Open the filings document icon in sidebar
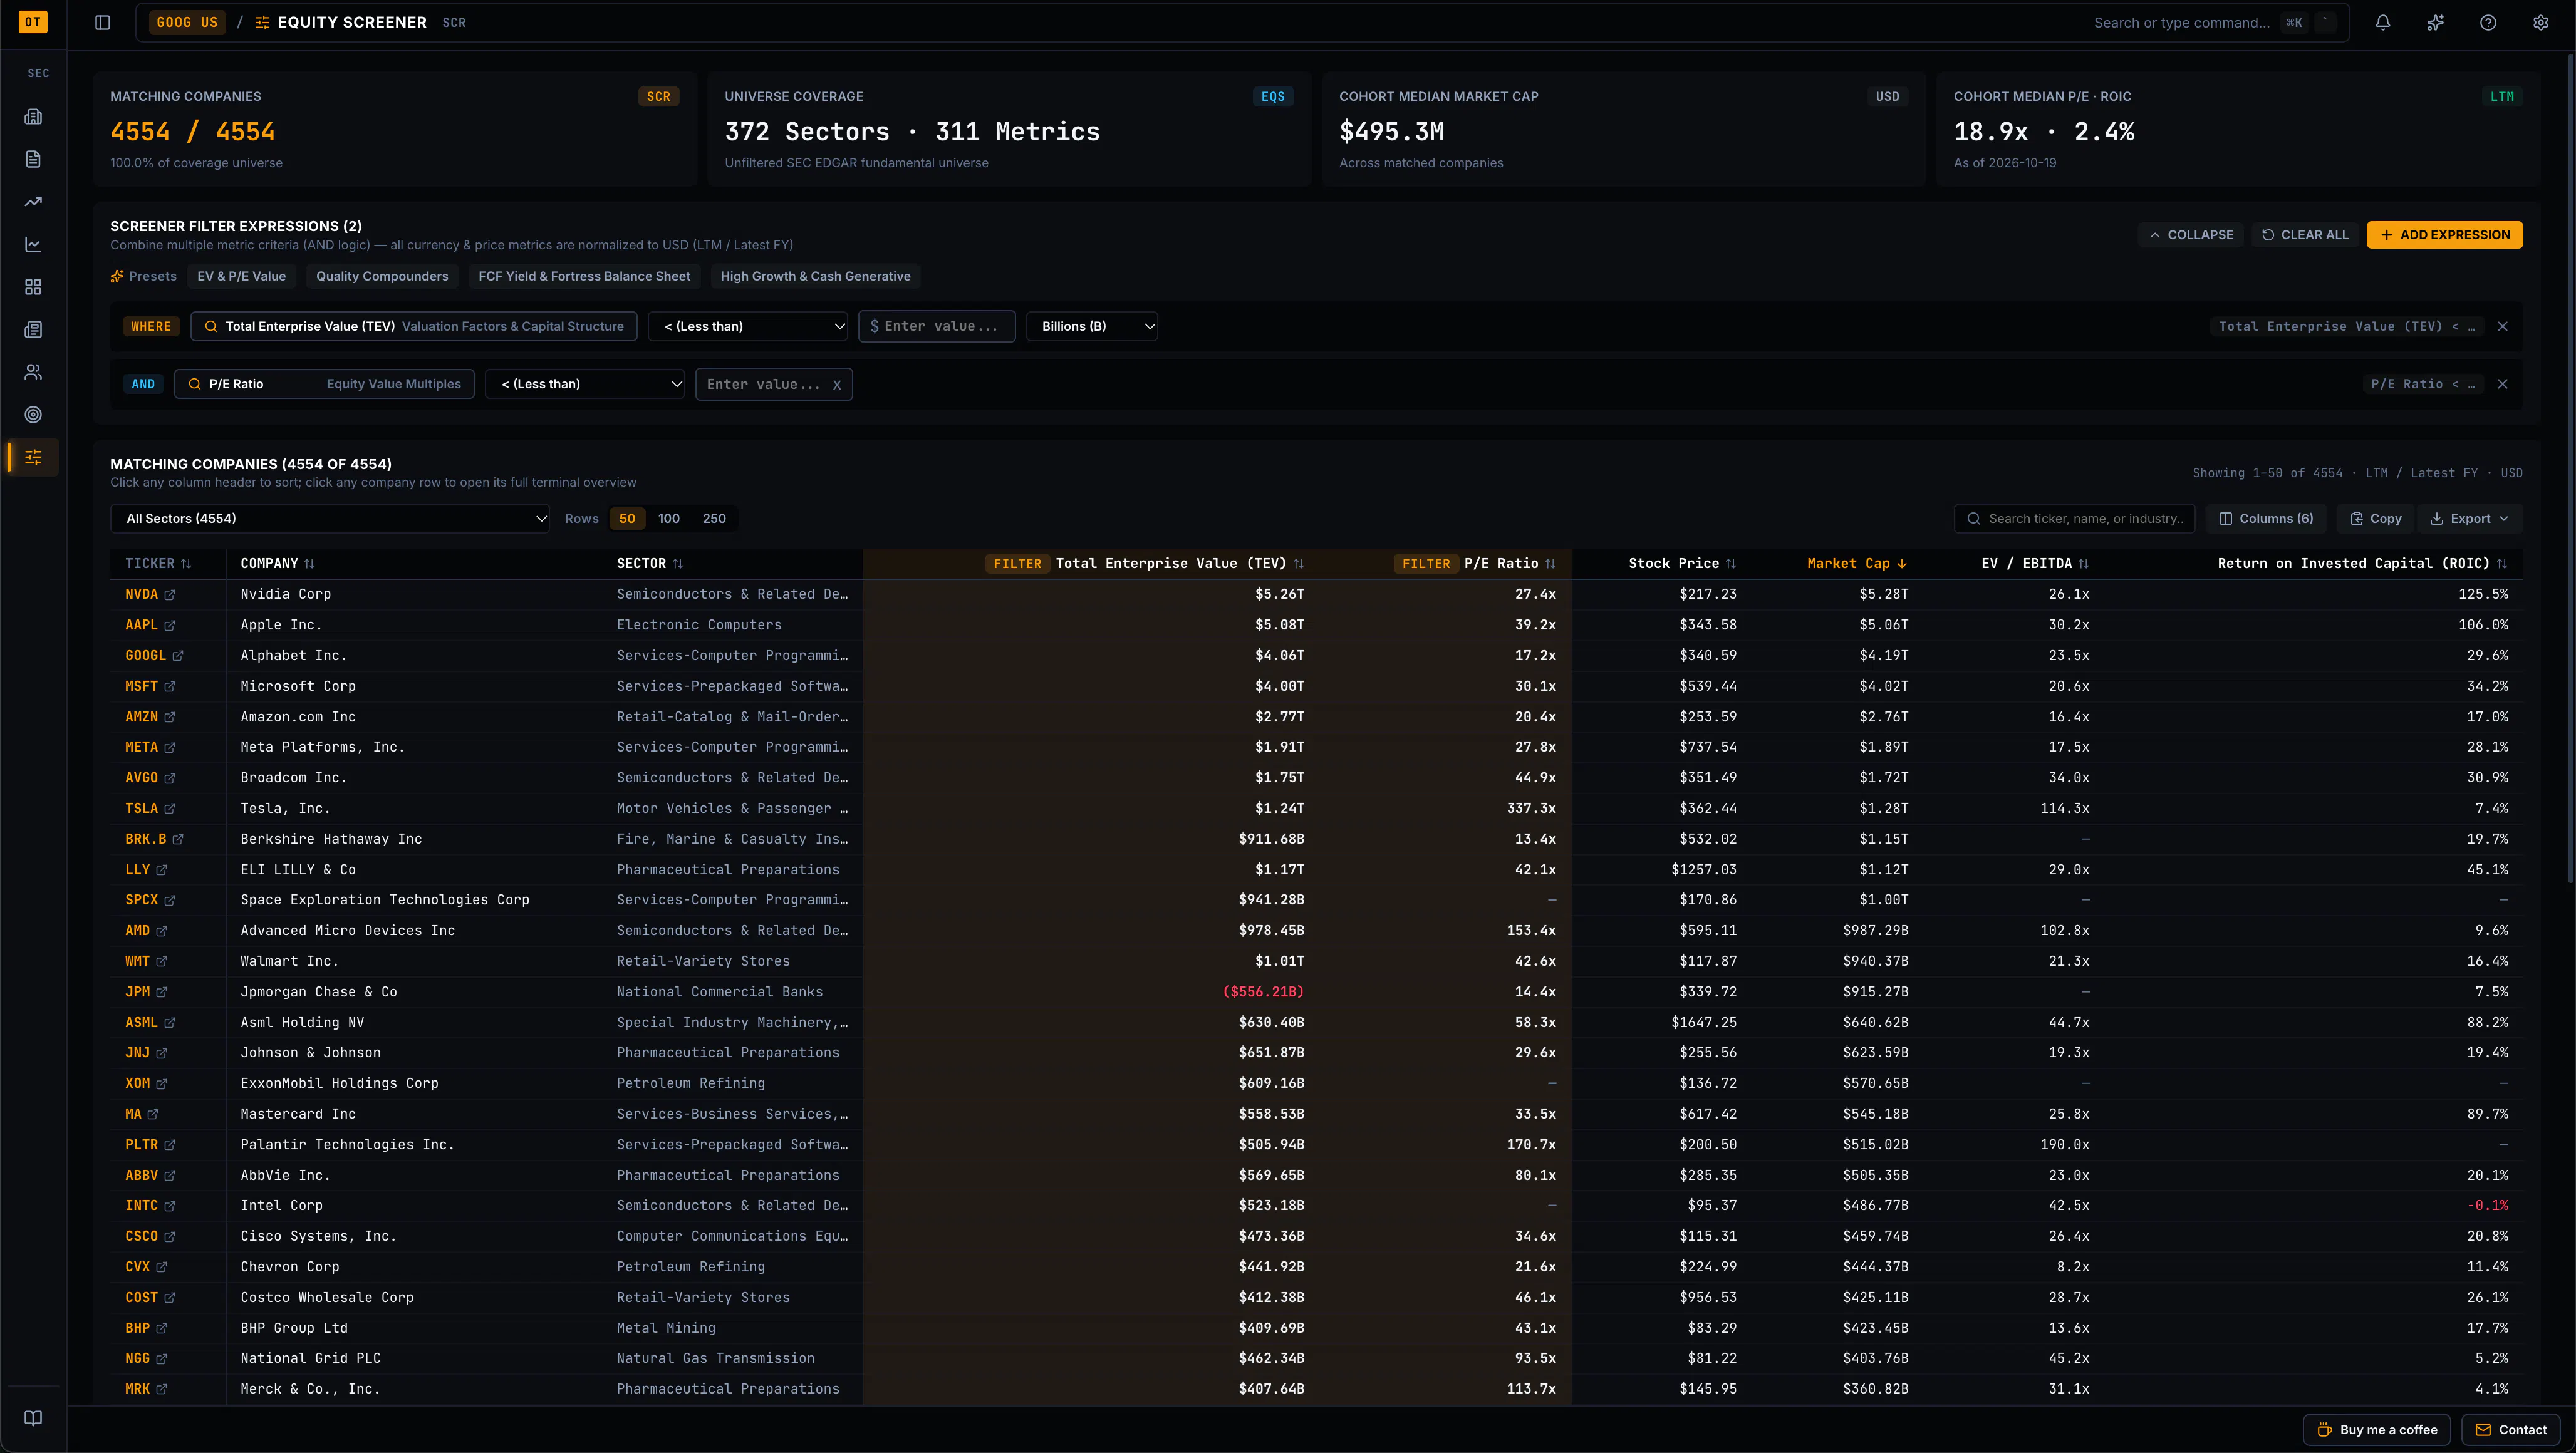2576x1453 pixels. (x=33, y=159)
